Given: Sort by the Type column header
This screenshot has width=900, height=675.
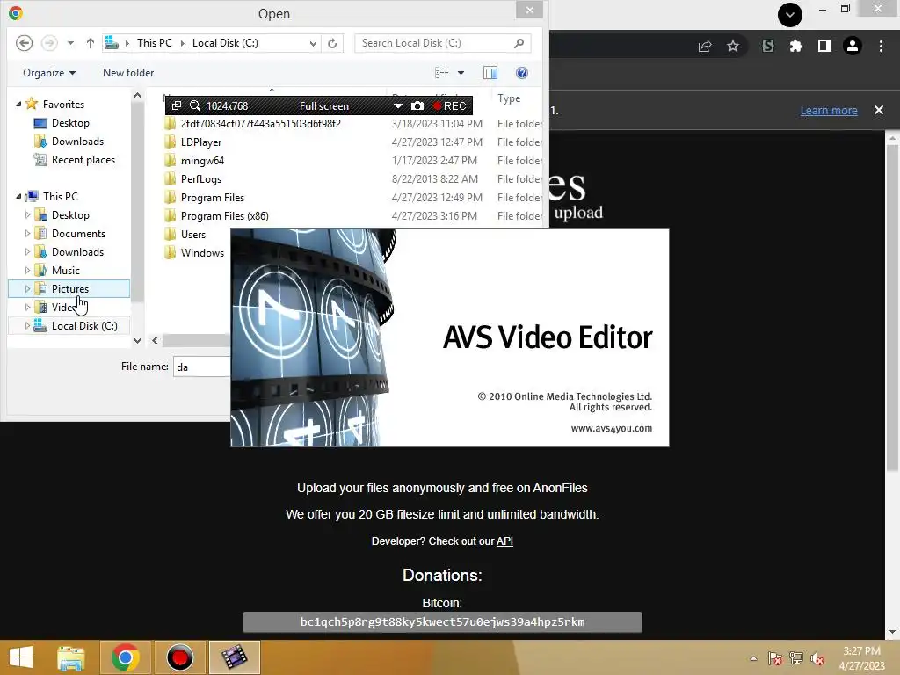Looking at the screenshot, I should click(509, 98).
